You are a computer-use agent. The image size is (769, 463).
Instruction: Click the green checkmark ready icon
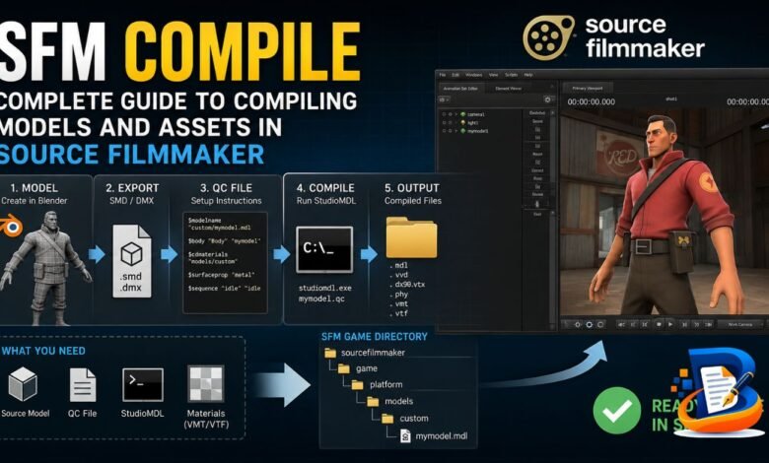tap(616, 411)
